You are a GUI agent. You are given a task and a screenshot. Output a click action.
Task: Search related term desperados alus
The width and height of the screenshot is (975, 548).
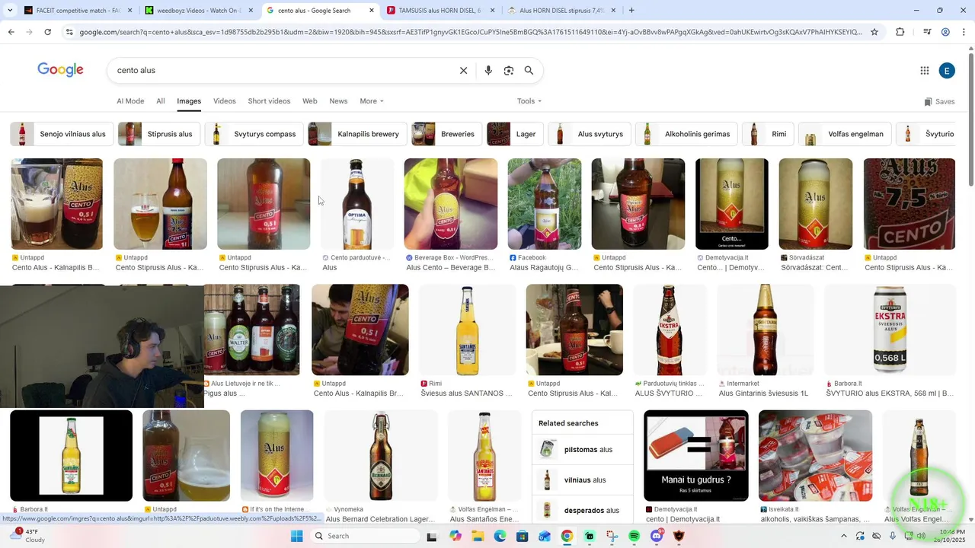(x=583, y=511)
